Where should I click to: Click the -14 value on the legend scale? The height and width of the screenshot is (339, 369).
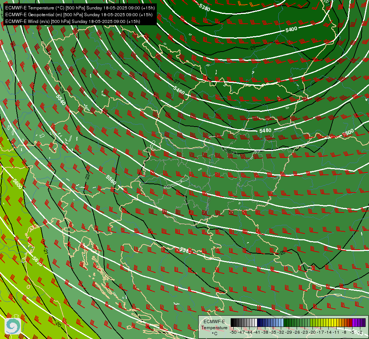(x=328, y=332)
